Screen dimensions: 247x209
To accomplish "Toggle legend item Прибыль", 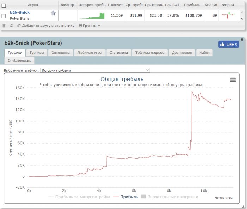I will 126,197.
